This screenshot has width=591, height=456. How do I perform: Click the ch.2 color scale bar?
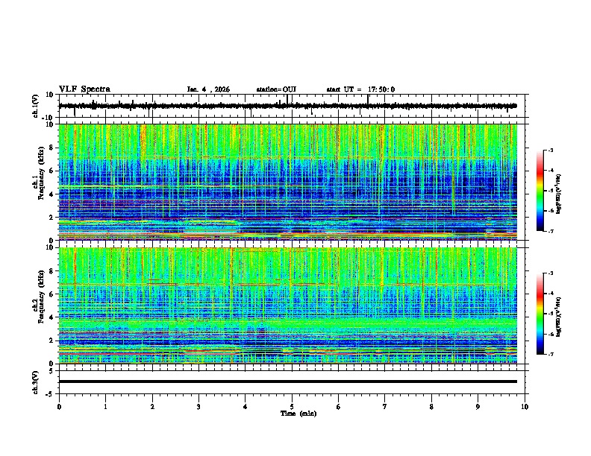540,314
